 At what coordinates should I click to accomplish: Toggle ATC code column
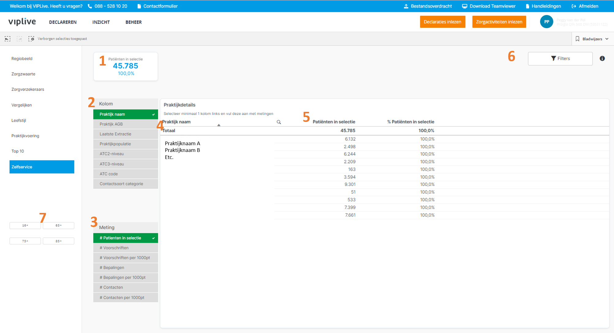pyautogui.click(x=126, y=174)
